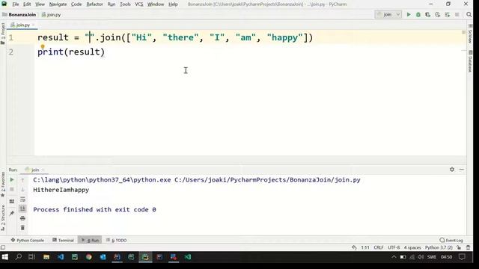Open the Edit menu
The image size is (479, 269).
(27, 4)
